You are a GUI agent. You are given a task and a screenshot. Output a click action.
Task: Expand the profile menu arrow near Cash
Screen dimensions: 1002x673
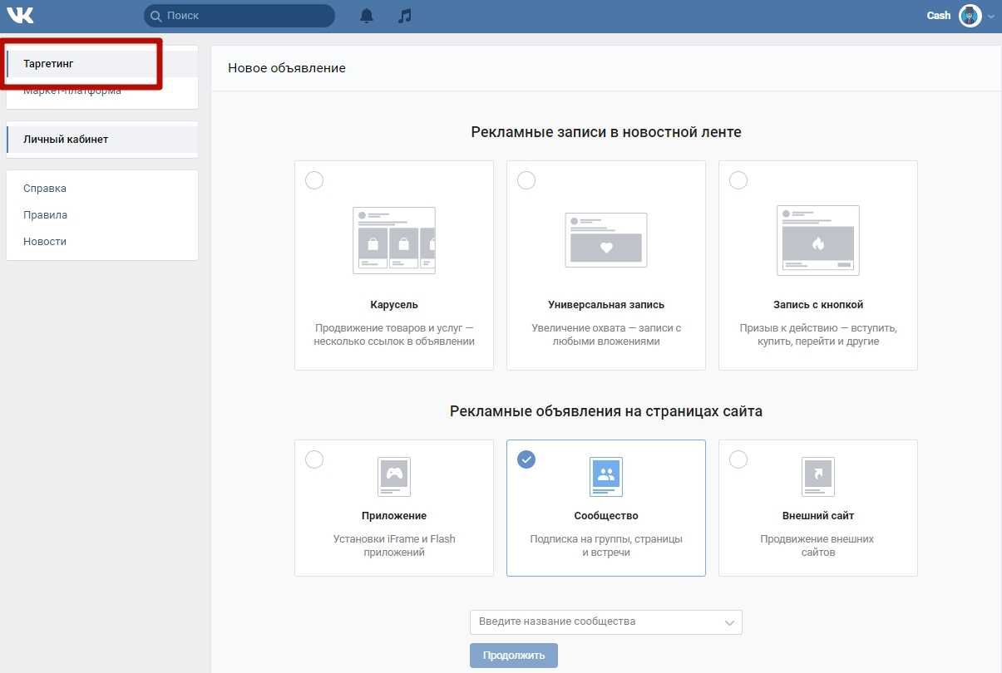990,17
